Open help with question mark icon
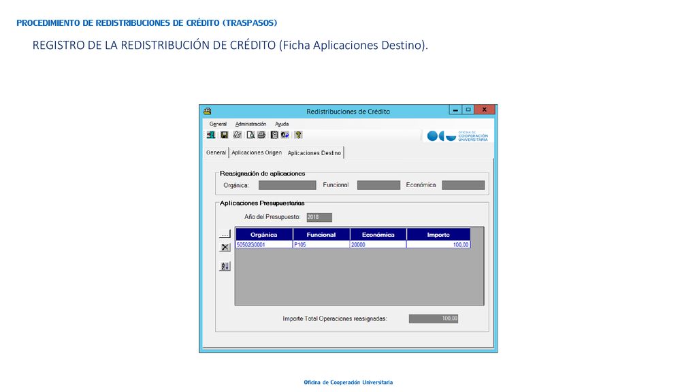 pos(298,135)
